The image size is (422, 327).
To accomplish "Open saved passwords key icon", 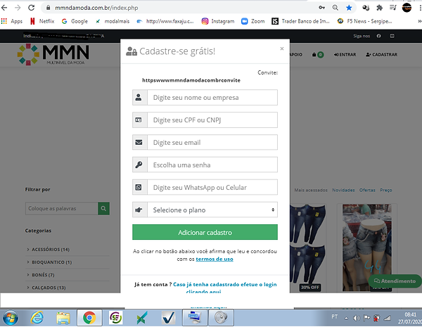I will [x=322, y=8].
